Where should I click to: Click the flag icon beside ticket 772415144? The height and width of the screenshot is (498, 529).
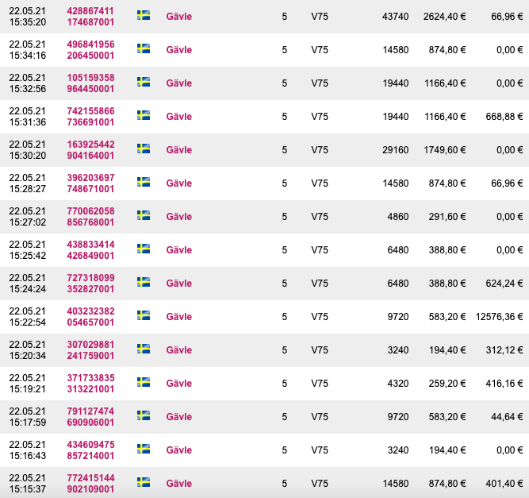tap(144, 482)
